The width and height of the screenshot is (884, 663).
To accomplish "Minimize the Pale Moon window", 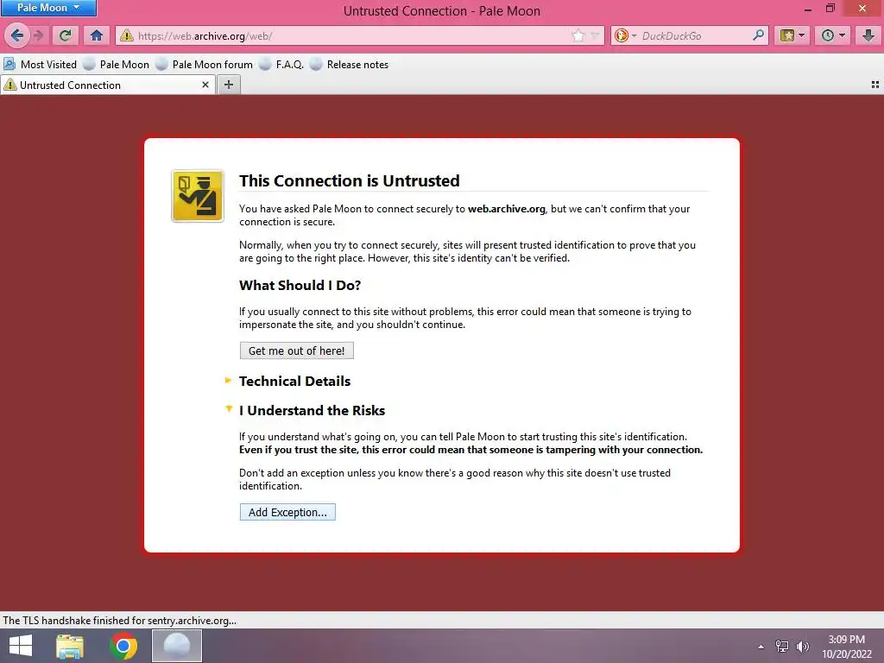I will (807, 9).
